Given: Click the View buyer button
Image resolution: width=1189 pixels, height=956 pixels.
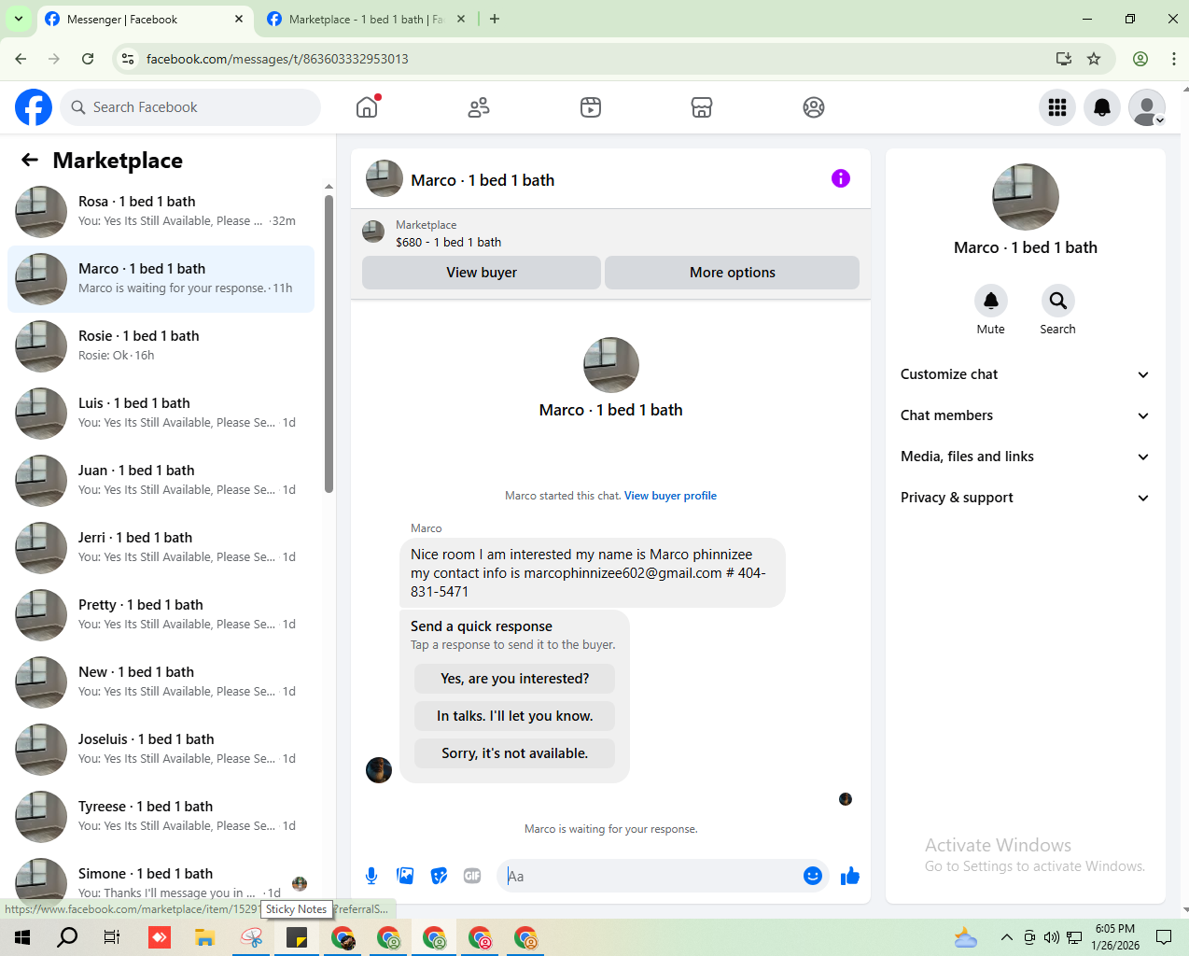Looking at the screenshot, I should [482, 273].
